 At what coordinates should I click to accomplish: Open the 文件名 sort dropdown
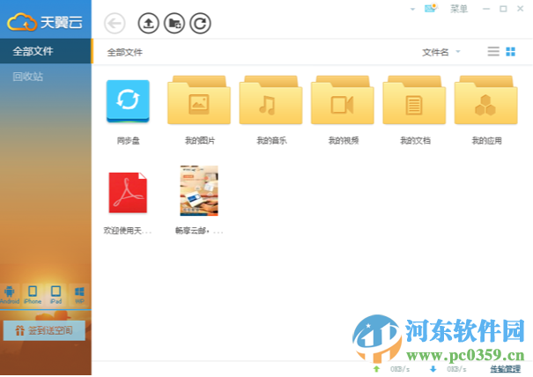coord(440,52)
